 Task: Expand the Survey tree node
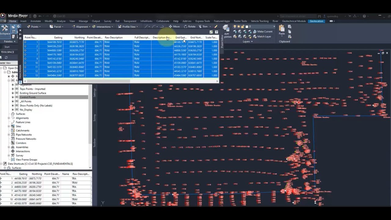coord(9,155)
